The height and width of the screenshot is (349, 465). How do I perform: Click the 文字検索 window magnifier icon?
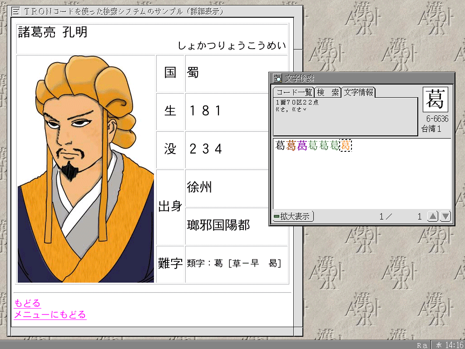(x=277, y=79)
